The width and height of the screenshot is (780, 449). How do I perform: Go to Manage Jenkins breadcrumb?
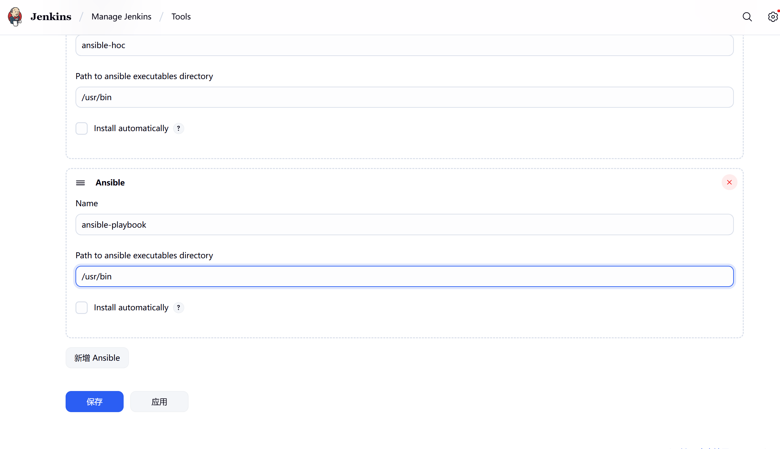pyautogui.click(x=121, y=17)
